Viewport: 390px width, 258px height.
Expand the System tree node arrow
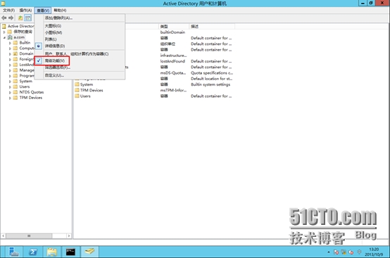tap(10, 82)
